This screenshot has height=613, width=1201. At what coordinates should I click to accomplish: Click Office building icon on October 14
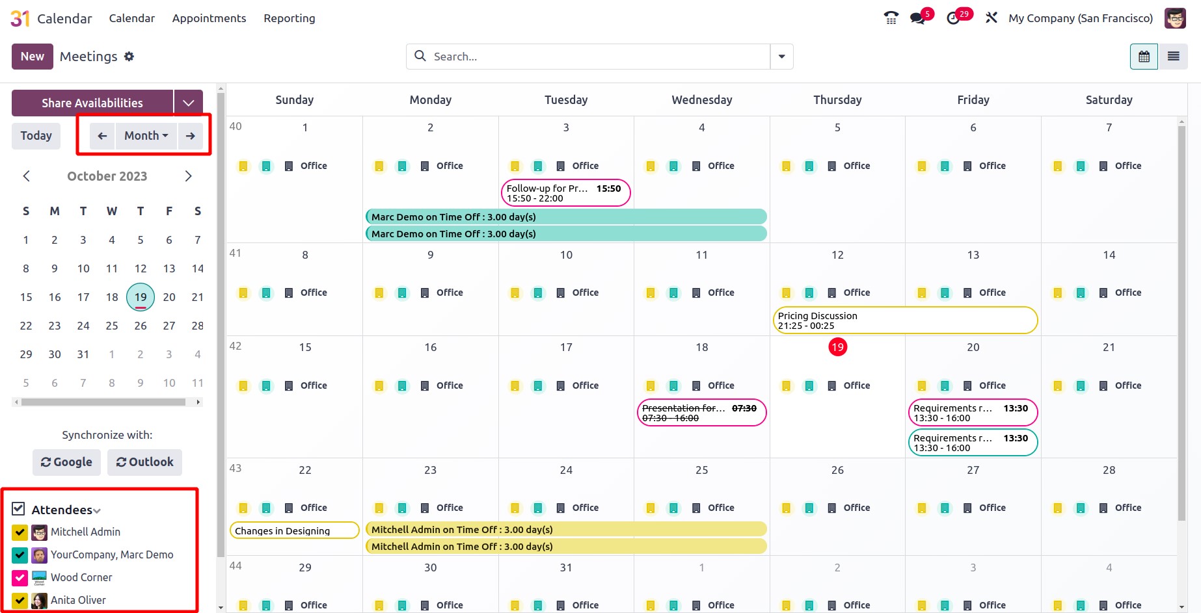coord(1103,293)
